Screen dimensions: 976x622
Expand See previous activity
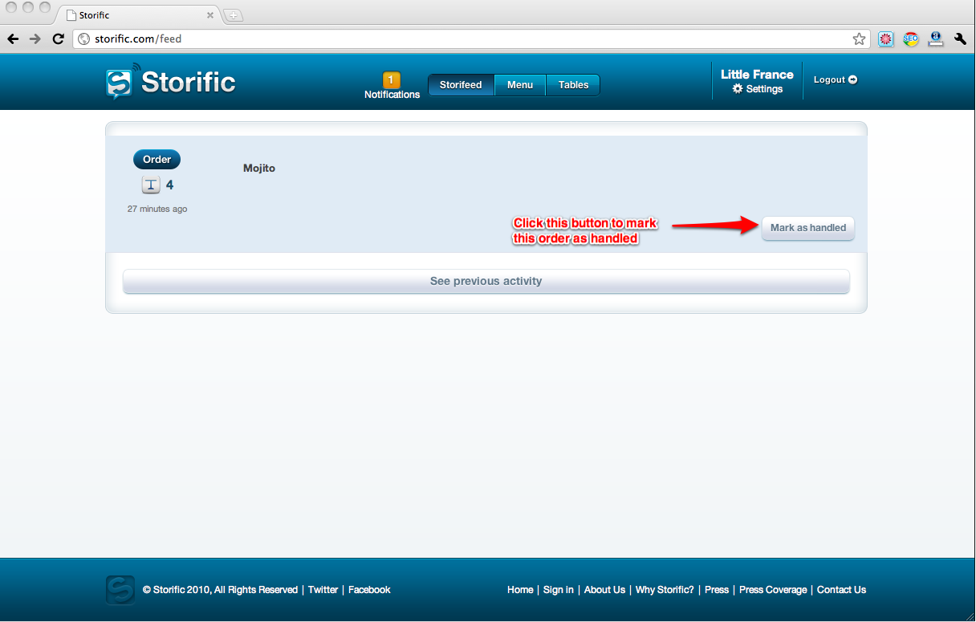click(486, 282)
